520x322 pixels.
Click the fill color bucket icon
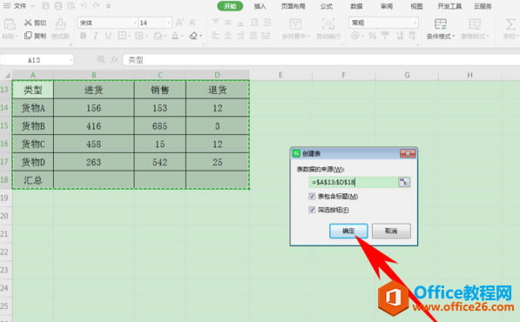(x=158, y=36)
